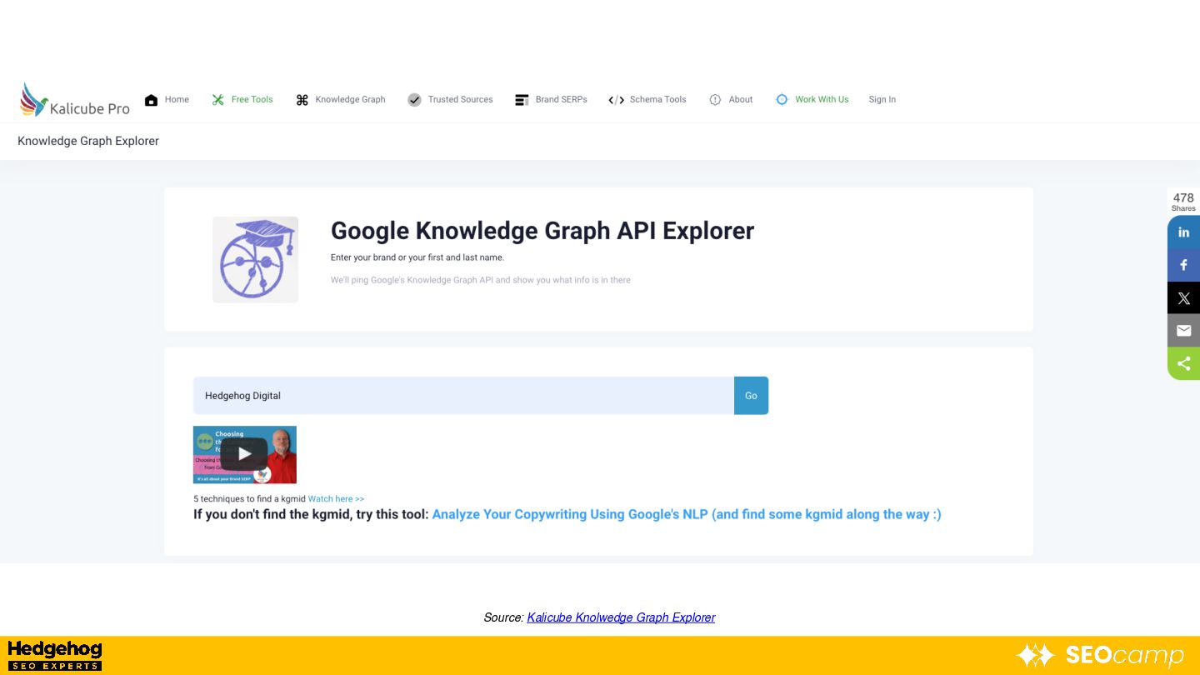Click the Trusted Sources checkmark icon
This screenshot has width=1200, height=675.
click(x=414, y=100)
